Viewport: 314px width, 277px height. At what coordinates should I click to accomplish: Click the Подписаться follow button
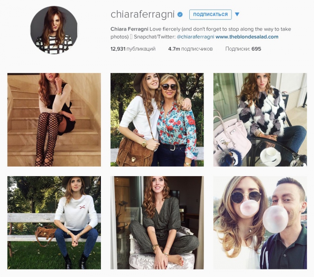[x=210, y=14]
